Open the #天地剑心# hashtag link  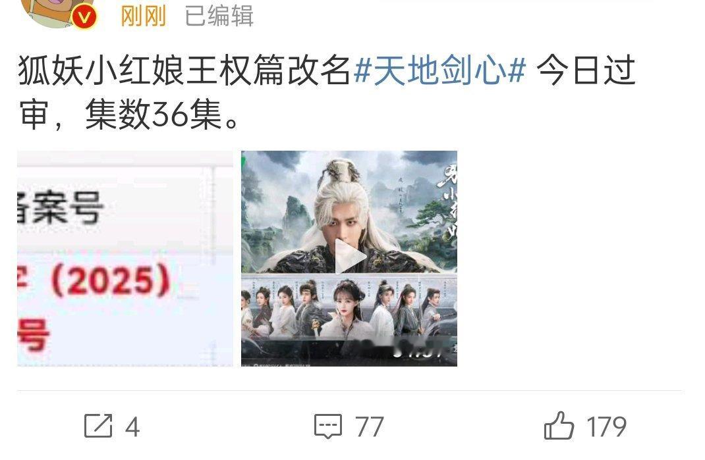pos(440,71)
